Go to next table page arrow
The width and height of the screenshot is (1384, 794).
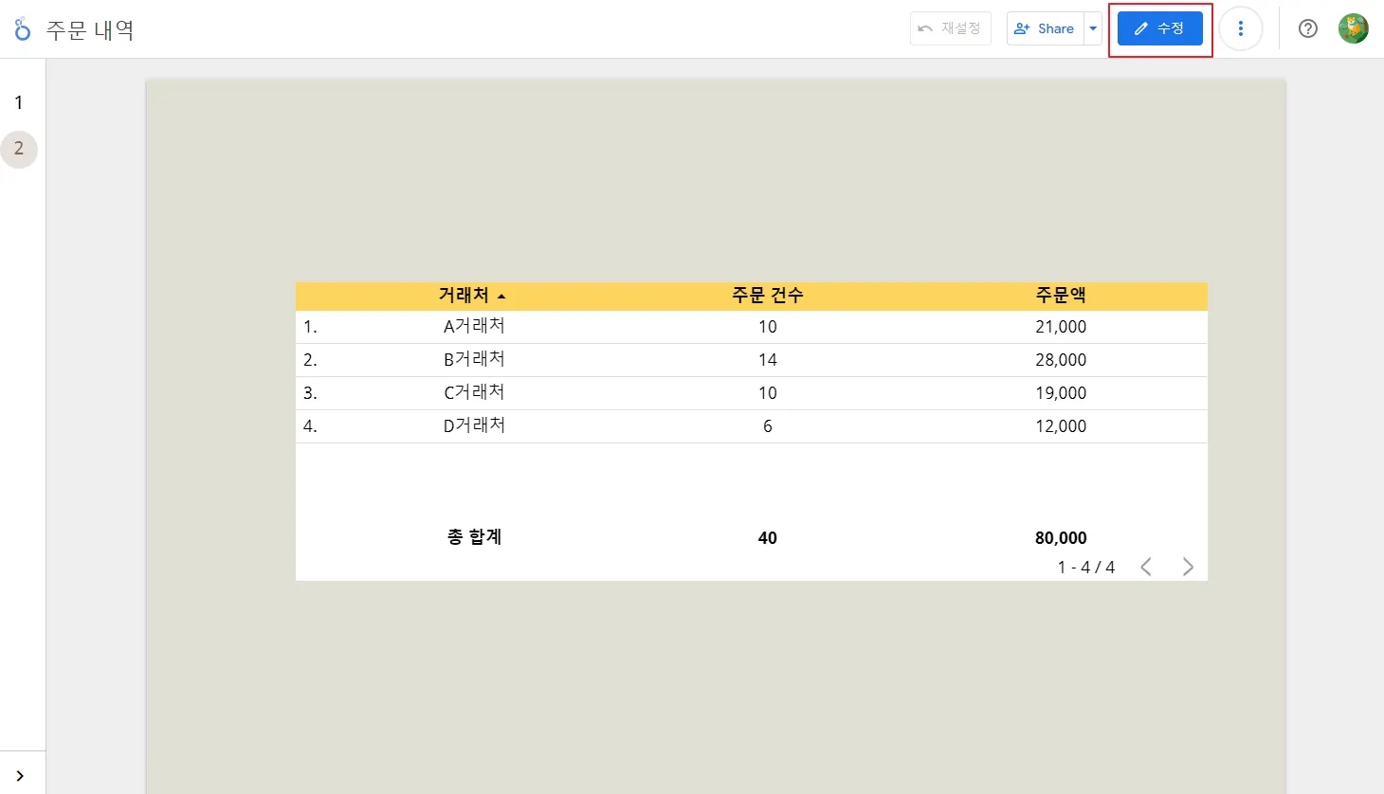(x=1188, y=567)
